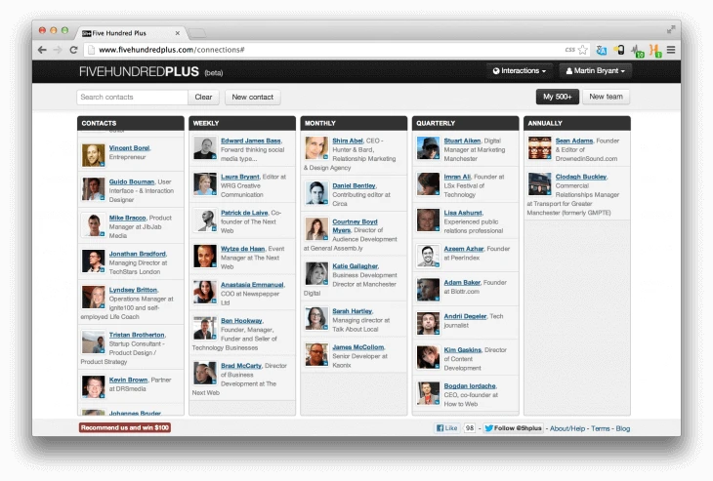This screenshot has width=713, height=481.
Task: Open the About/Help link
Action: (x=567, y=428)
